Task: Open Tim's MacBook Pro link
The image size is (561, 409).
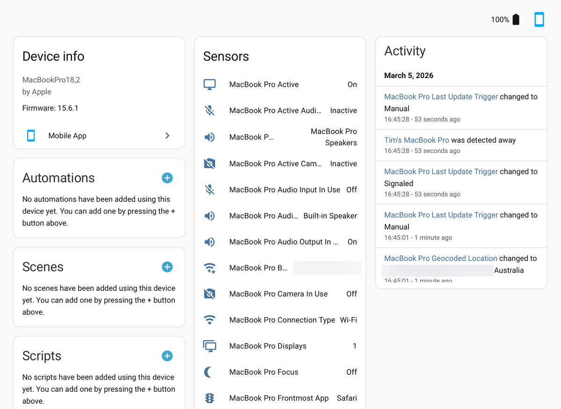Action: tap(417, 140)
